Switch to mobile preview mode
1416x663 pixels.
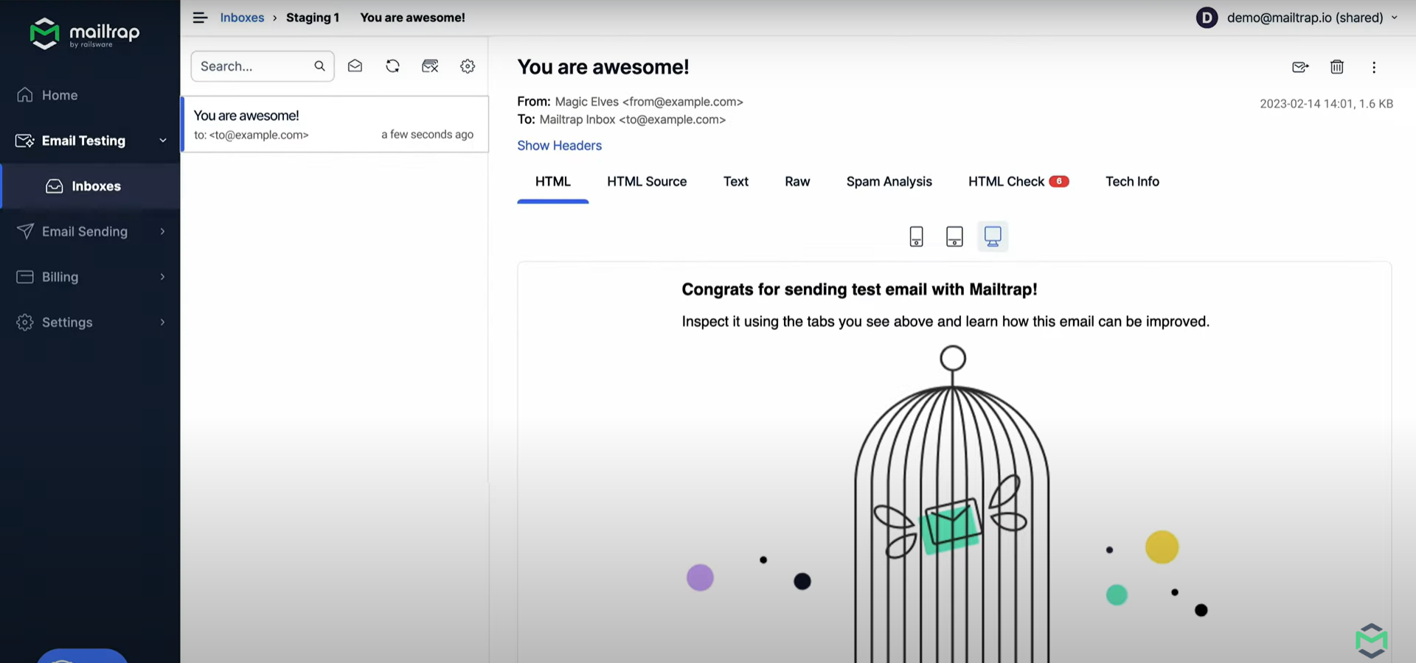(x=916, y=236)
